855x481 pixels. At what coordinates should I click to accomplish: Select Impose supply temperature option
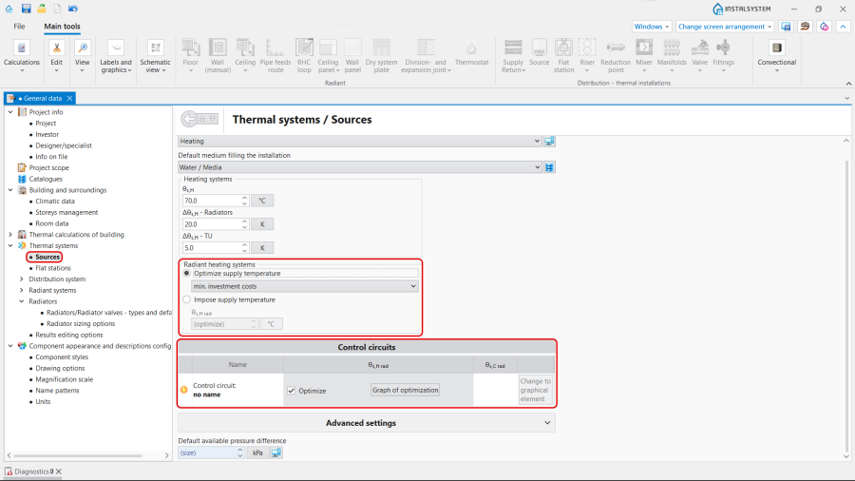(x=186, y=299)
